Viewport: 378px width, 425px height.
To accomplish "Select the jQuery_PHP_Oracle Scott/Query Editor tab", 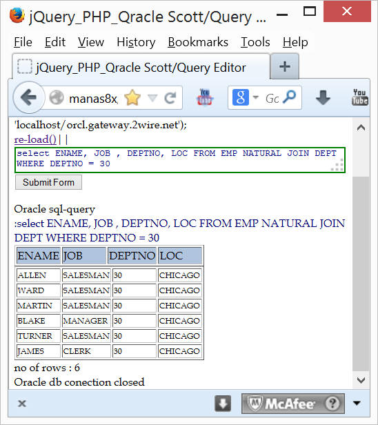I will (141, 68).
